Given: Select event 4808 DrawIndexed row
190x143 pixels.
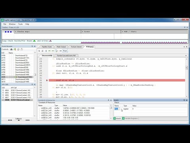Looking at the screenshot, I should (17, 77).
